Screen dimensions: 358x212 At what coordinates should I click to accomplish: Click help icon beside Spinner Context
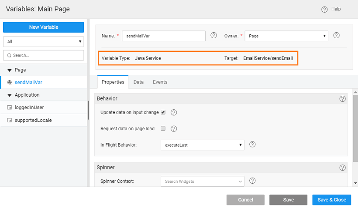(x=252, y=181)
